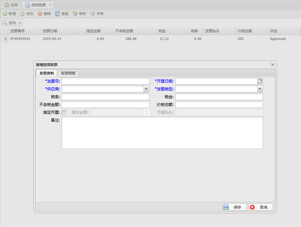Click inside the 备注 text area
301x227 pixels.
pos(162,133)
